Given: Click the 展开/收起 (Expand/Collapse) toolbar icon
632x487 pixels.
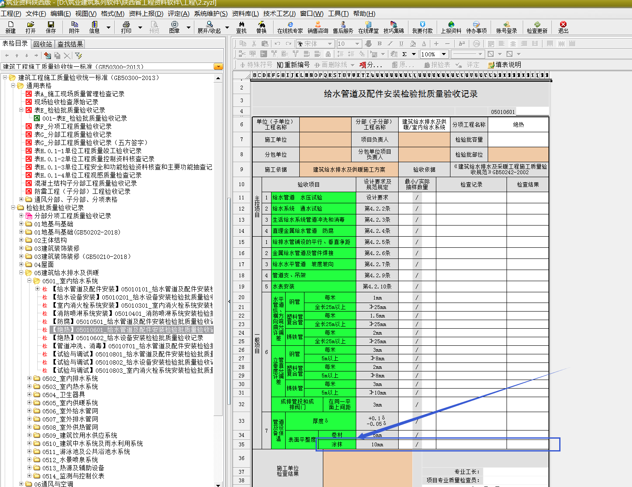Looking at the screenshot, I should click(x=209, y=27).
